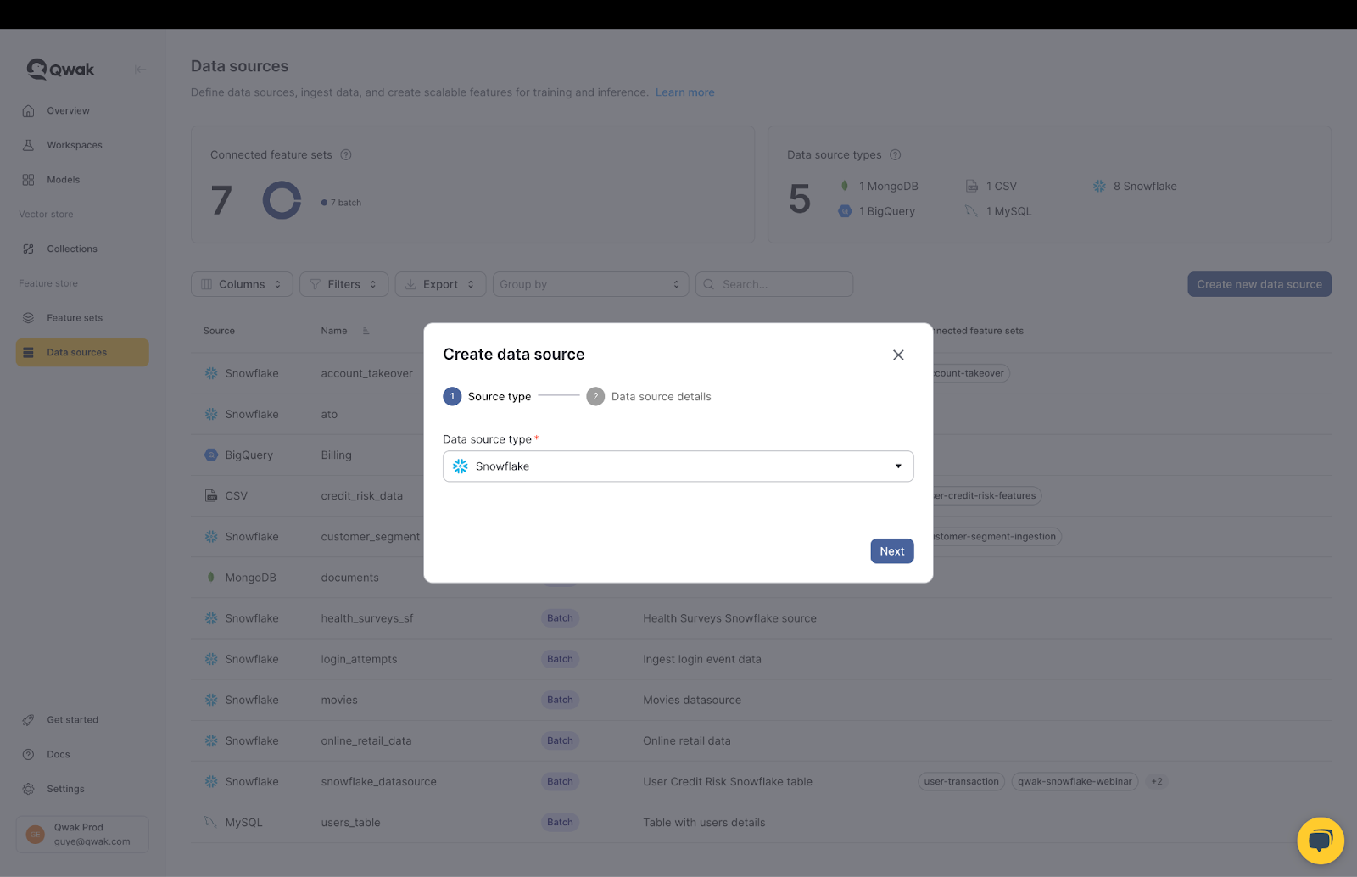Click the online_retail_data row name
Image resolution: width=1357 pixels, height=877 pixels.
[x=366, y=740]
